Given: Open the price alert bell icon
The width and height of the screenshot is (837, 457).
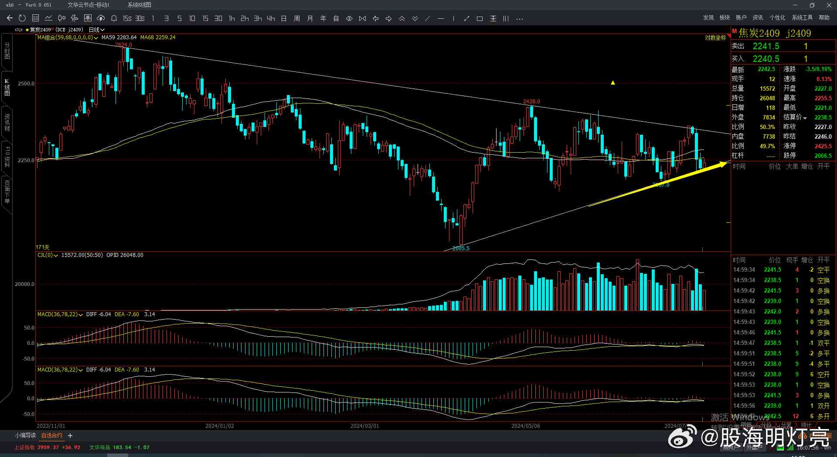Looking at the screenshot, I should pyautogui.click(x=114, y=18).
